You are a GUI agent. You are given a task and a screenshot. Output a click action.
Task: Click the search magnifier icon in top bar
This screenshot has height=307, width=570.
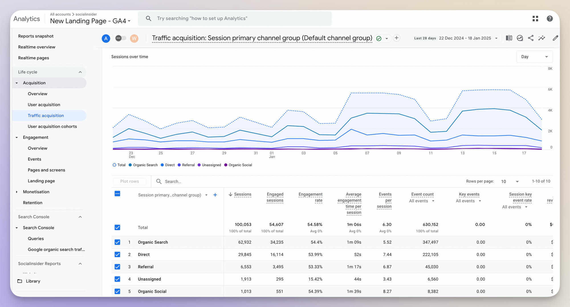click(148, 19)
